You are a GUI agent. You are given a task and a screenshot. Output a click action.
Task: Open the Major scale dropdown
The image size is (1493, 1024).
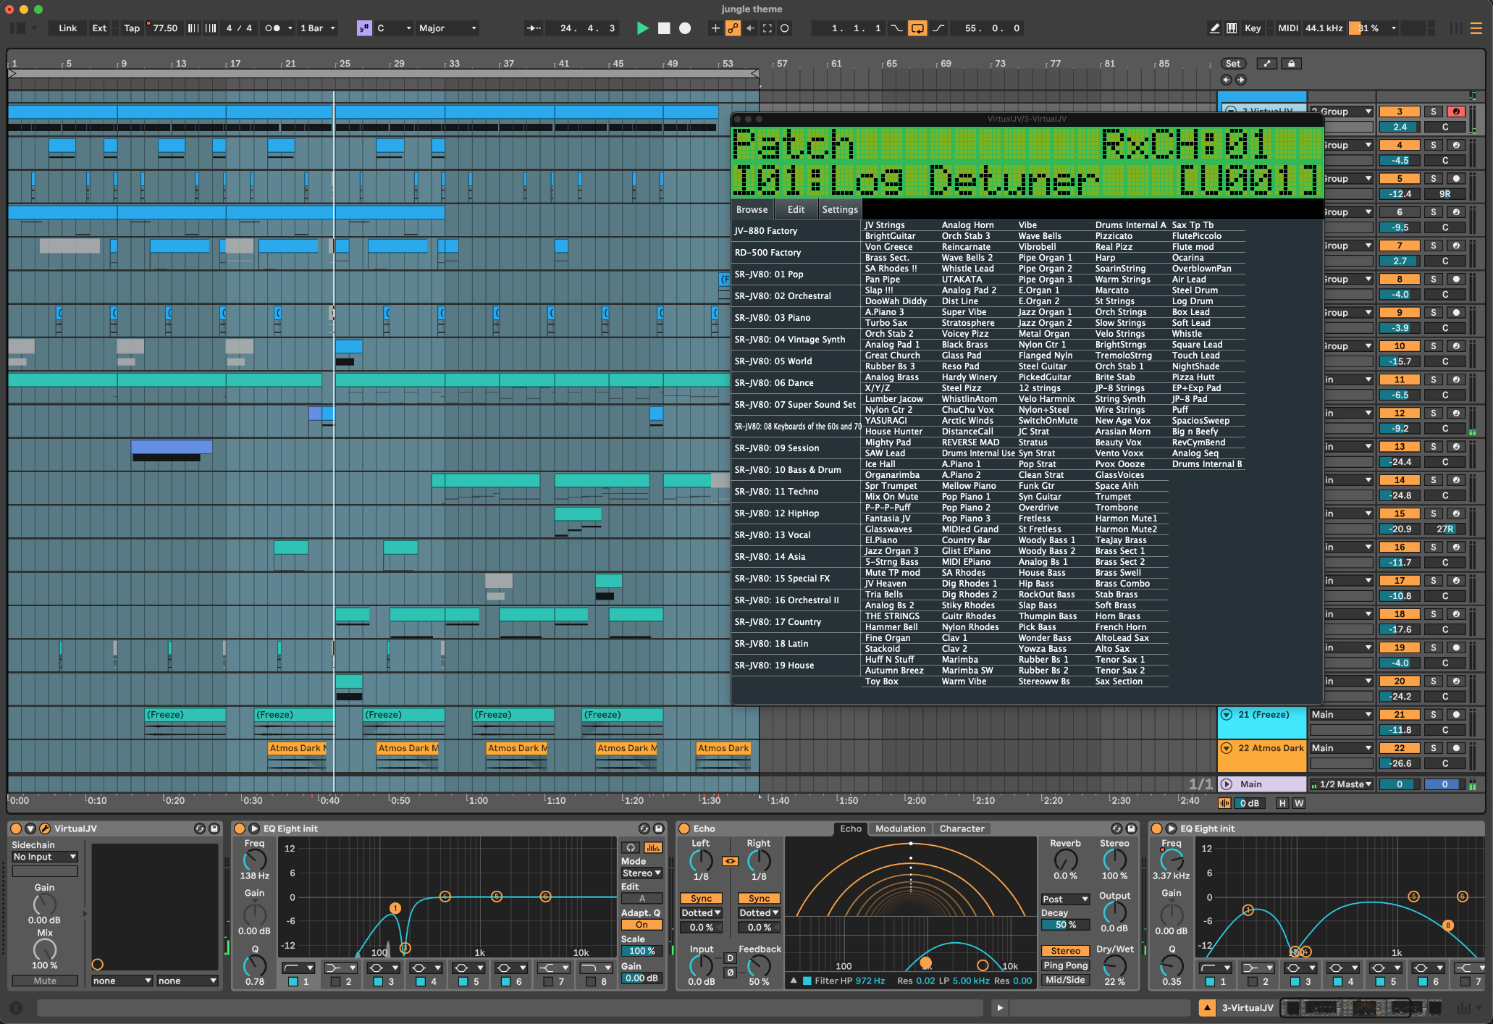[x=447, y=28]
